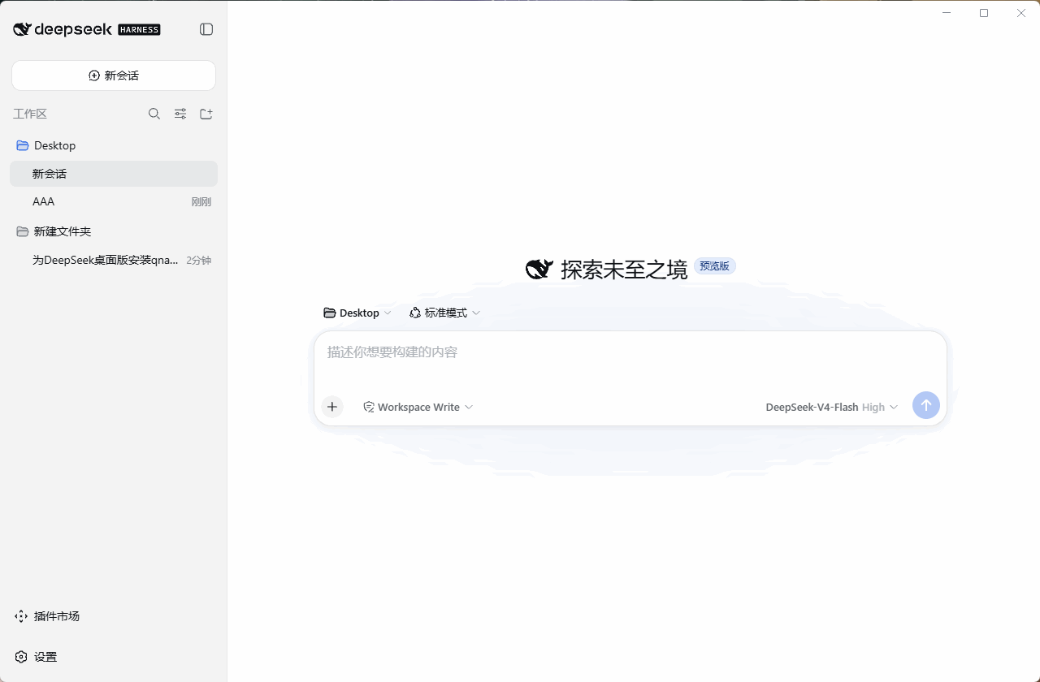This screenshot has height=682, width=1040.
Task: Click the HARNESS badge label
Action: [139, 30]
